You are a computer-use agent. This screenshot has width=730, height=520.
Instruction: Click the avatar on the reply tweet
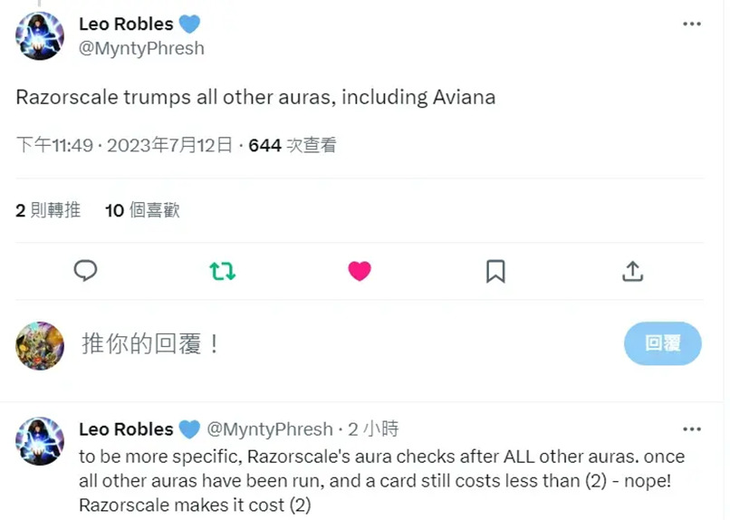tap(40, 441)
